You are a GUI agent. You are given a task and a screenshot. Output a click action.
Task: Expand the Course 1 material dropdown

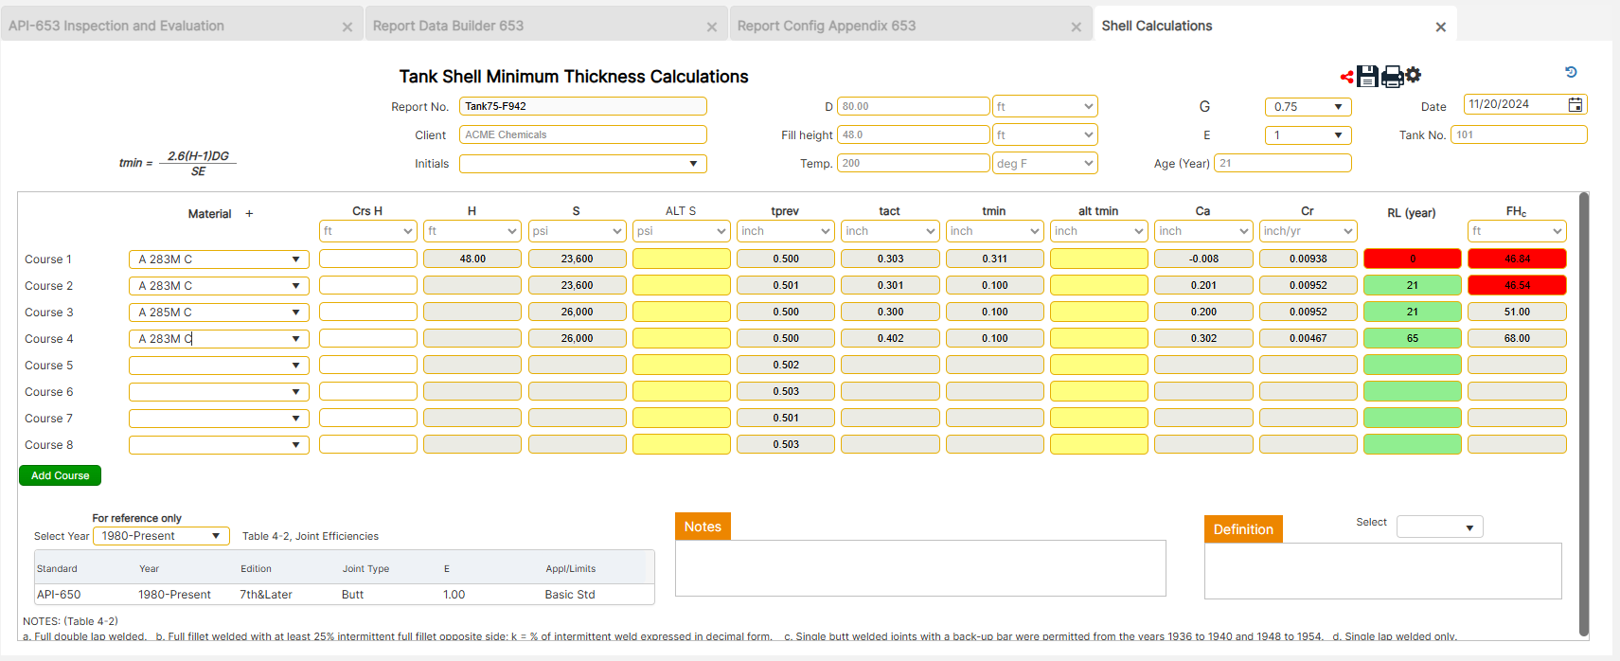click(x=295, y=259)
